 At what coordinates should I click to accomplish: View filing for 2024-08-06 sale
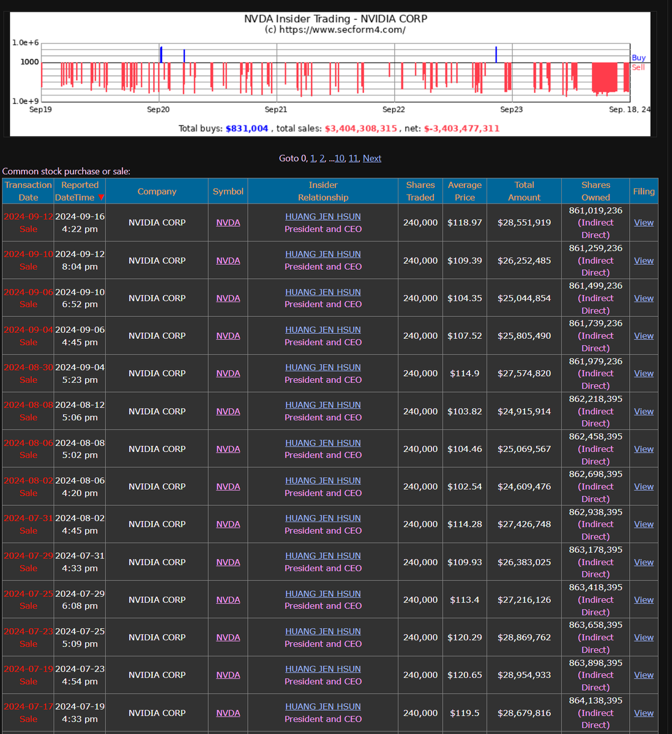click(x=644, y=449)
